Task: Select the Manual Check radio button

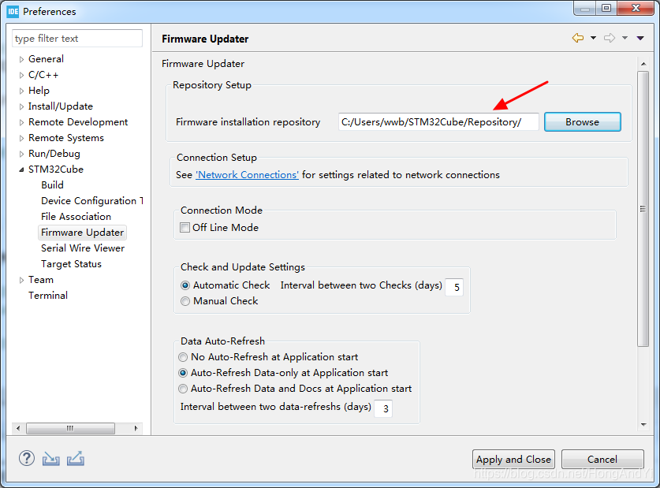Action: [x=185, y=301]
